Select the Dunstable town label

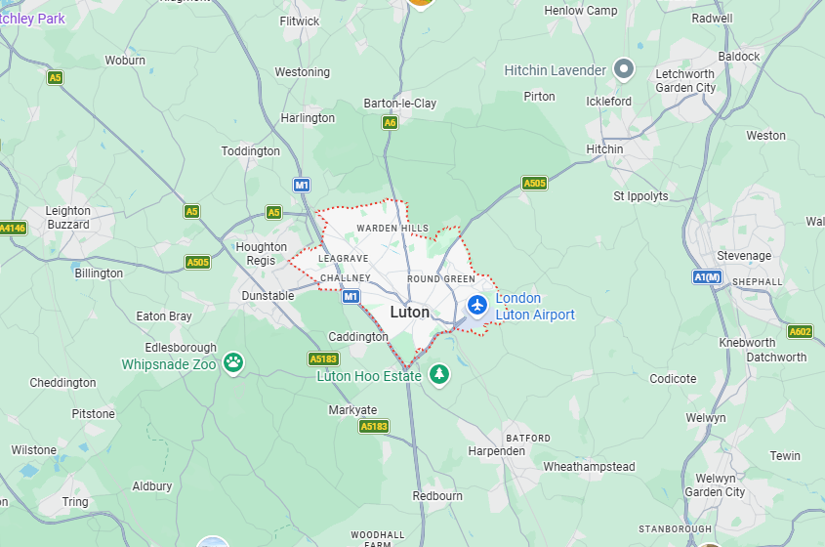268,295
